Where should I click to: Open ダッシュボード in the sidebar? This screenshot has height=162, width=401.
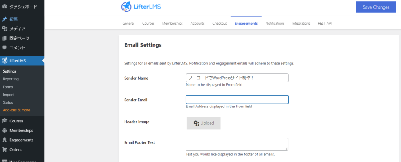coord(23,7)
